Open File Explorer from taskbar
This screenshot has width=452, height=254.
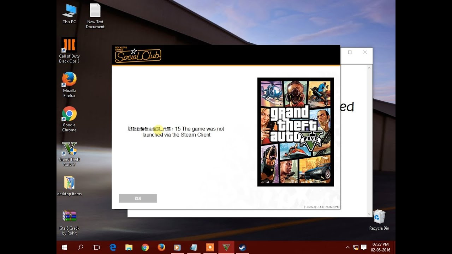129,247
